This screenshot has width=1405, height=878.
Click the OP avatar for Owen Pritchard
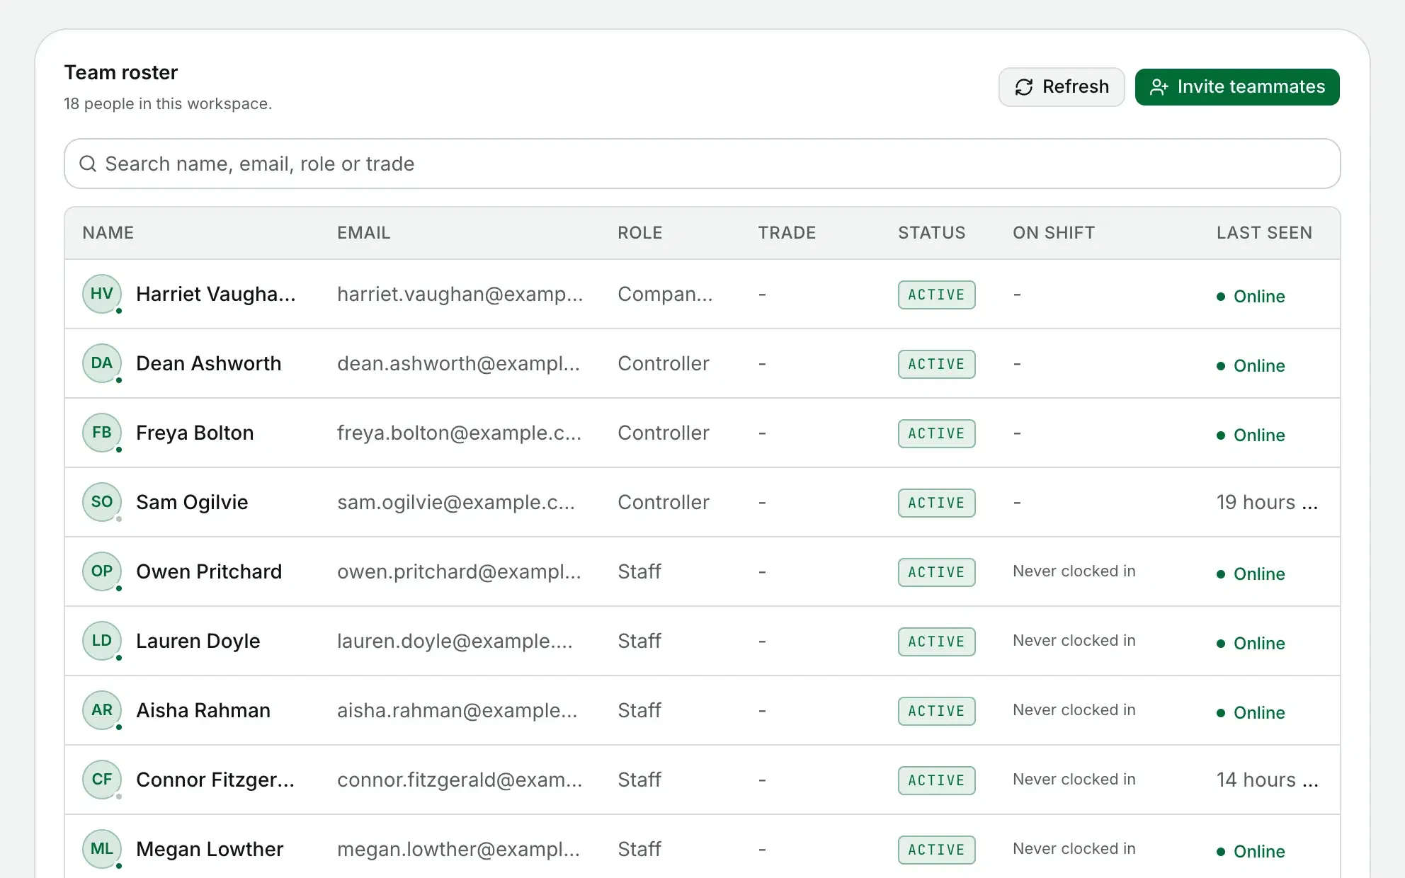point(102,571)
